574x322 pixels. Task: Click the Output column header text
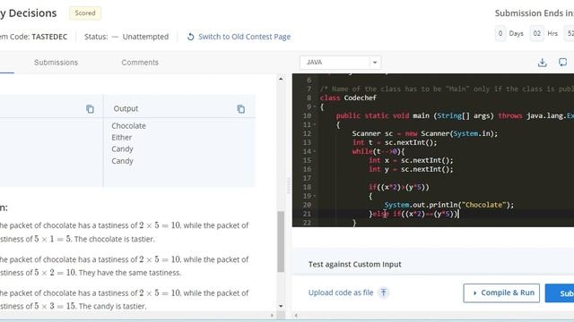tap(126, 108)
